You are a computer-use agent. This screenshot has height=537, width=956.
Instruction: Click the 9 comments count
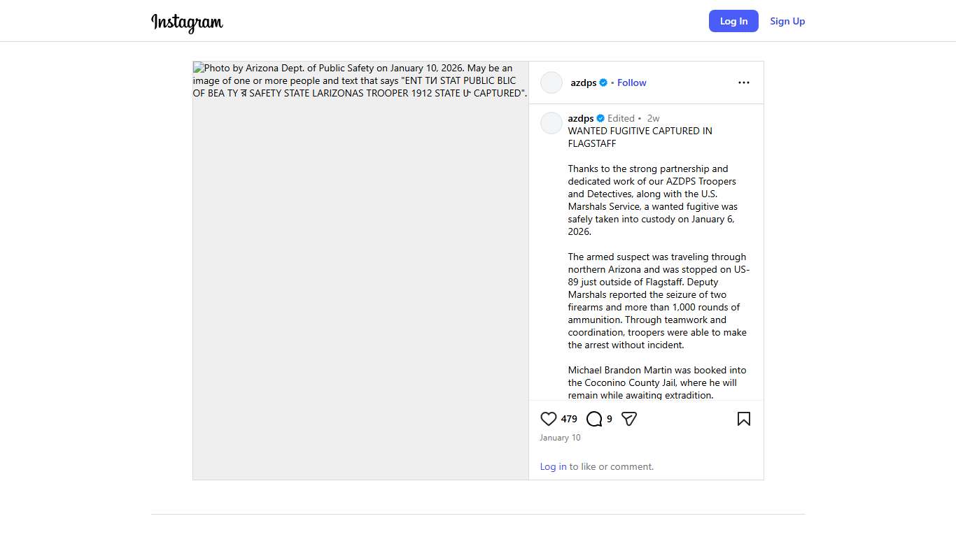coord(610,419)
